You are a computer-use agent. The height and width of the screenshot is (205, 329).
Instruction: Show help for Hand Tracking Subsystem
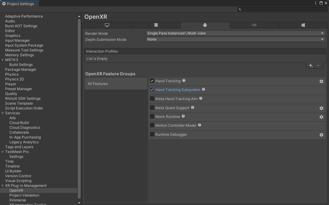pyautogui.click(x=203, y=89)
